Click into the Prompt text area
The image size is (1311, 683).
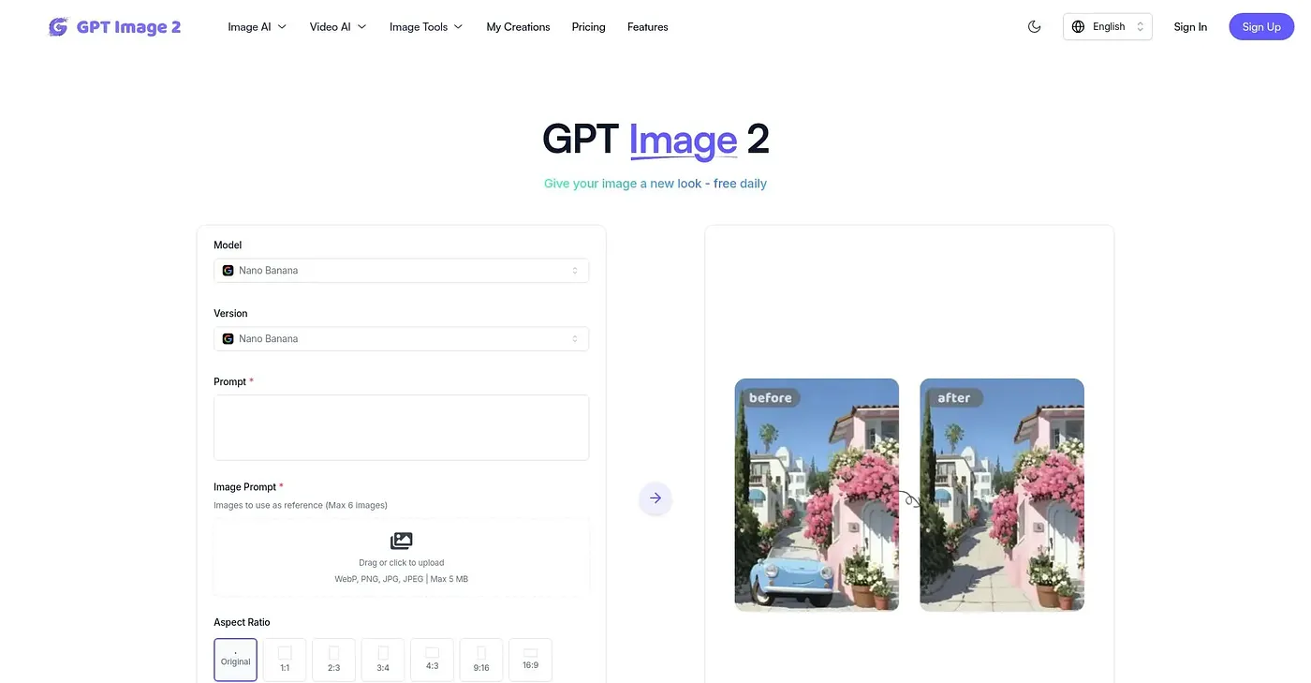coord(401,427)
